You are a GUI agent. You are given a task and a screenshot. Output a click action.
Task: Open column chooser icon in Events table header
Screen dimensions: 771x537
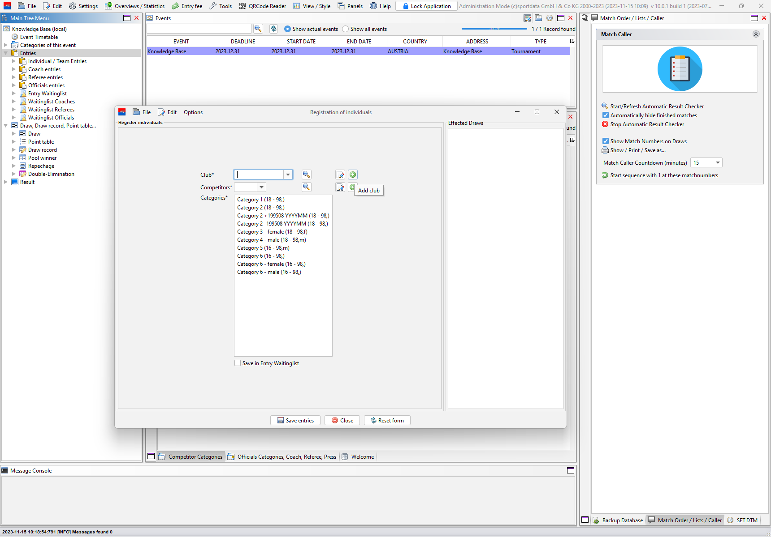(572, 41)
